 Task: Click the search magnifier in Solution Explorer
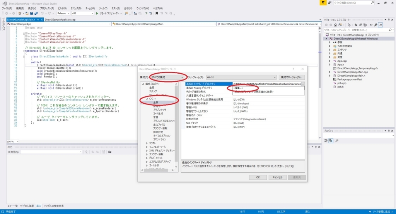(390, 30)
